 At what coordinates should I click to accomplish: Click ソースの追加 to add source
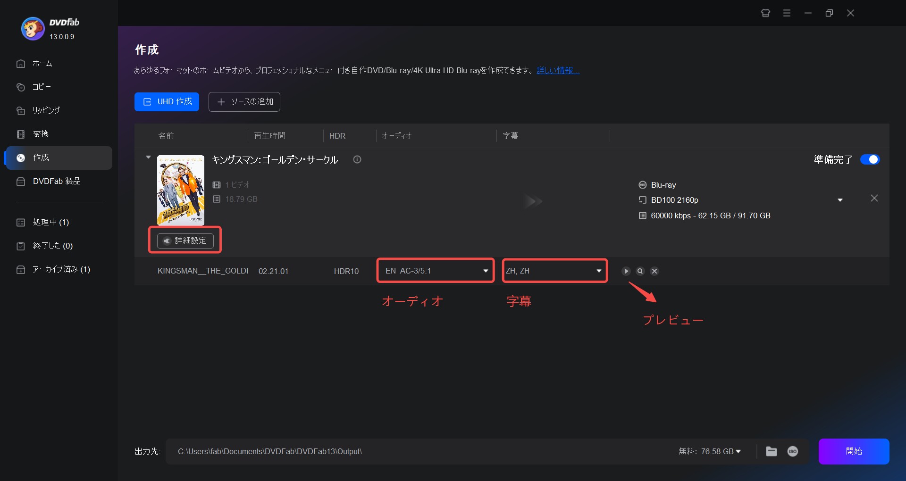tap(244, 102)
